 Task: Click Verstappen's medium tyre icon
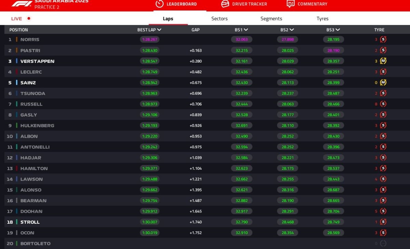[383, 61]
